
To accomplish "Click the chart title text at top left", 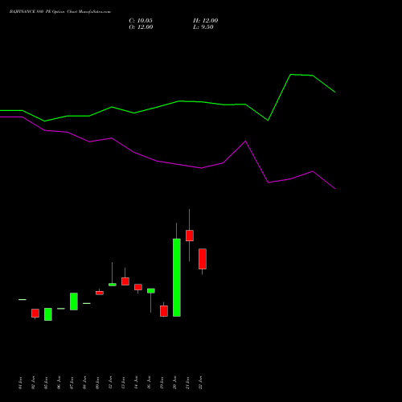I will tap(60, 12).
